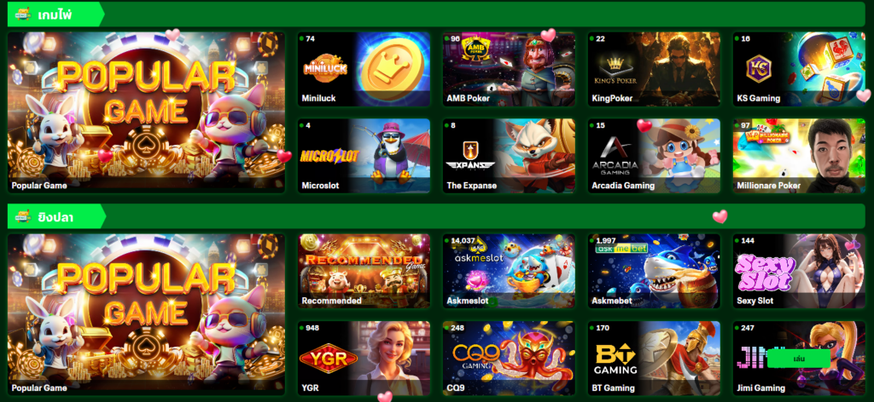Select the AMB Poker provider card
This screenshot has height=402, width=874.
pyautogui.click(x=509, y=69)
